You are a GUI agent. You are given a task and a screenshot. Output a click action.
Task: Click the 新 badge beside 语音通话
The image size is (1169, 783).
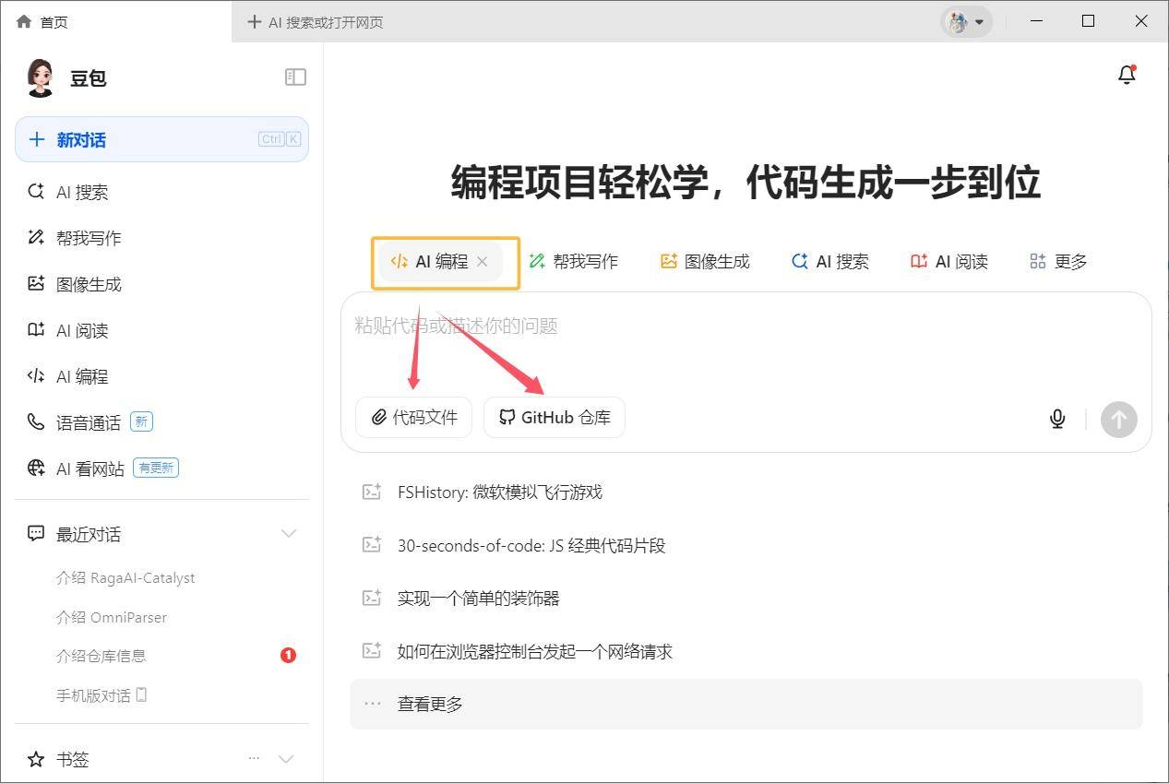pos(141,421)
